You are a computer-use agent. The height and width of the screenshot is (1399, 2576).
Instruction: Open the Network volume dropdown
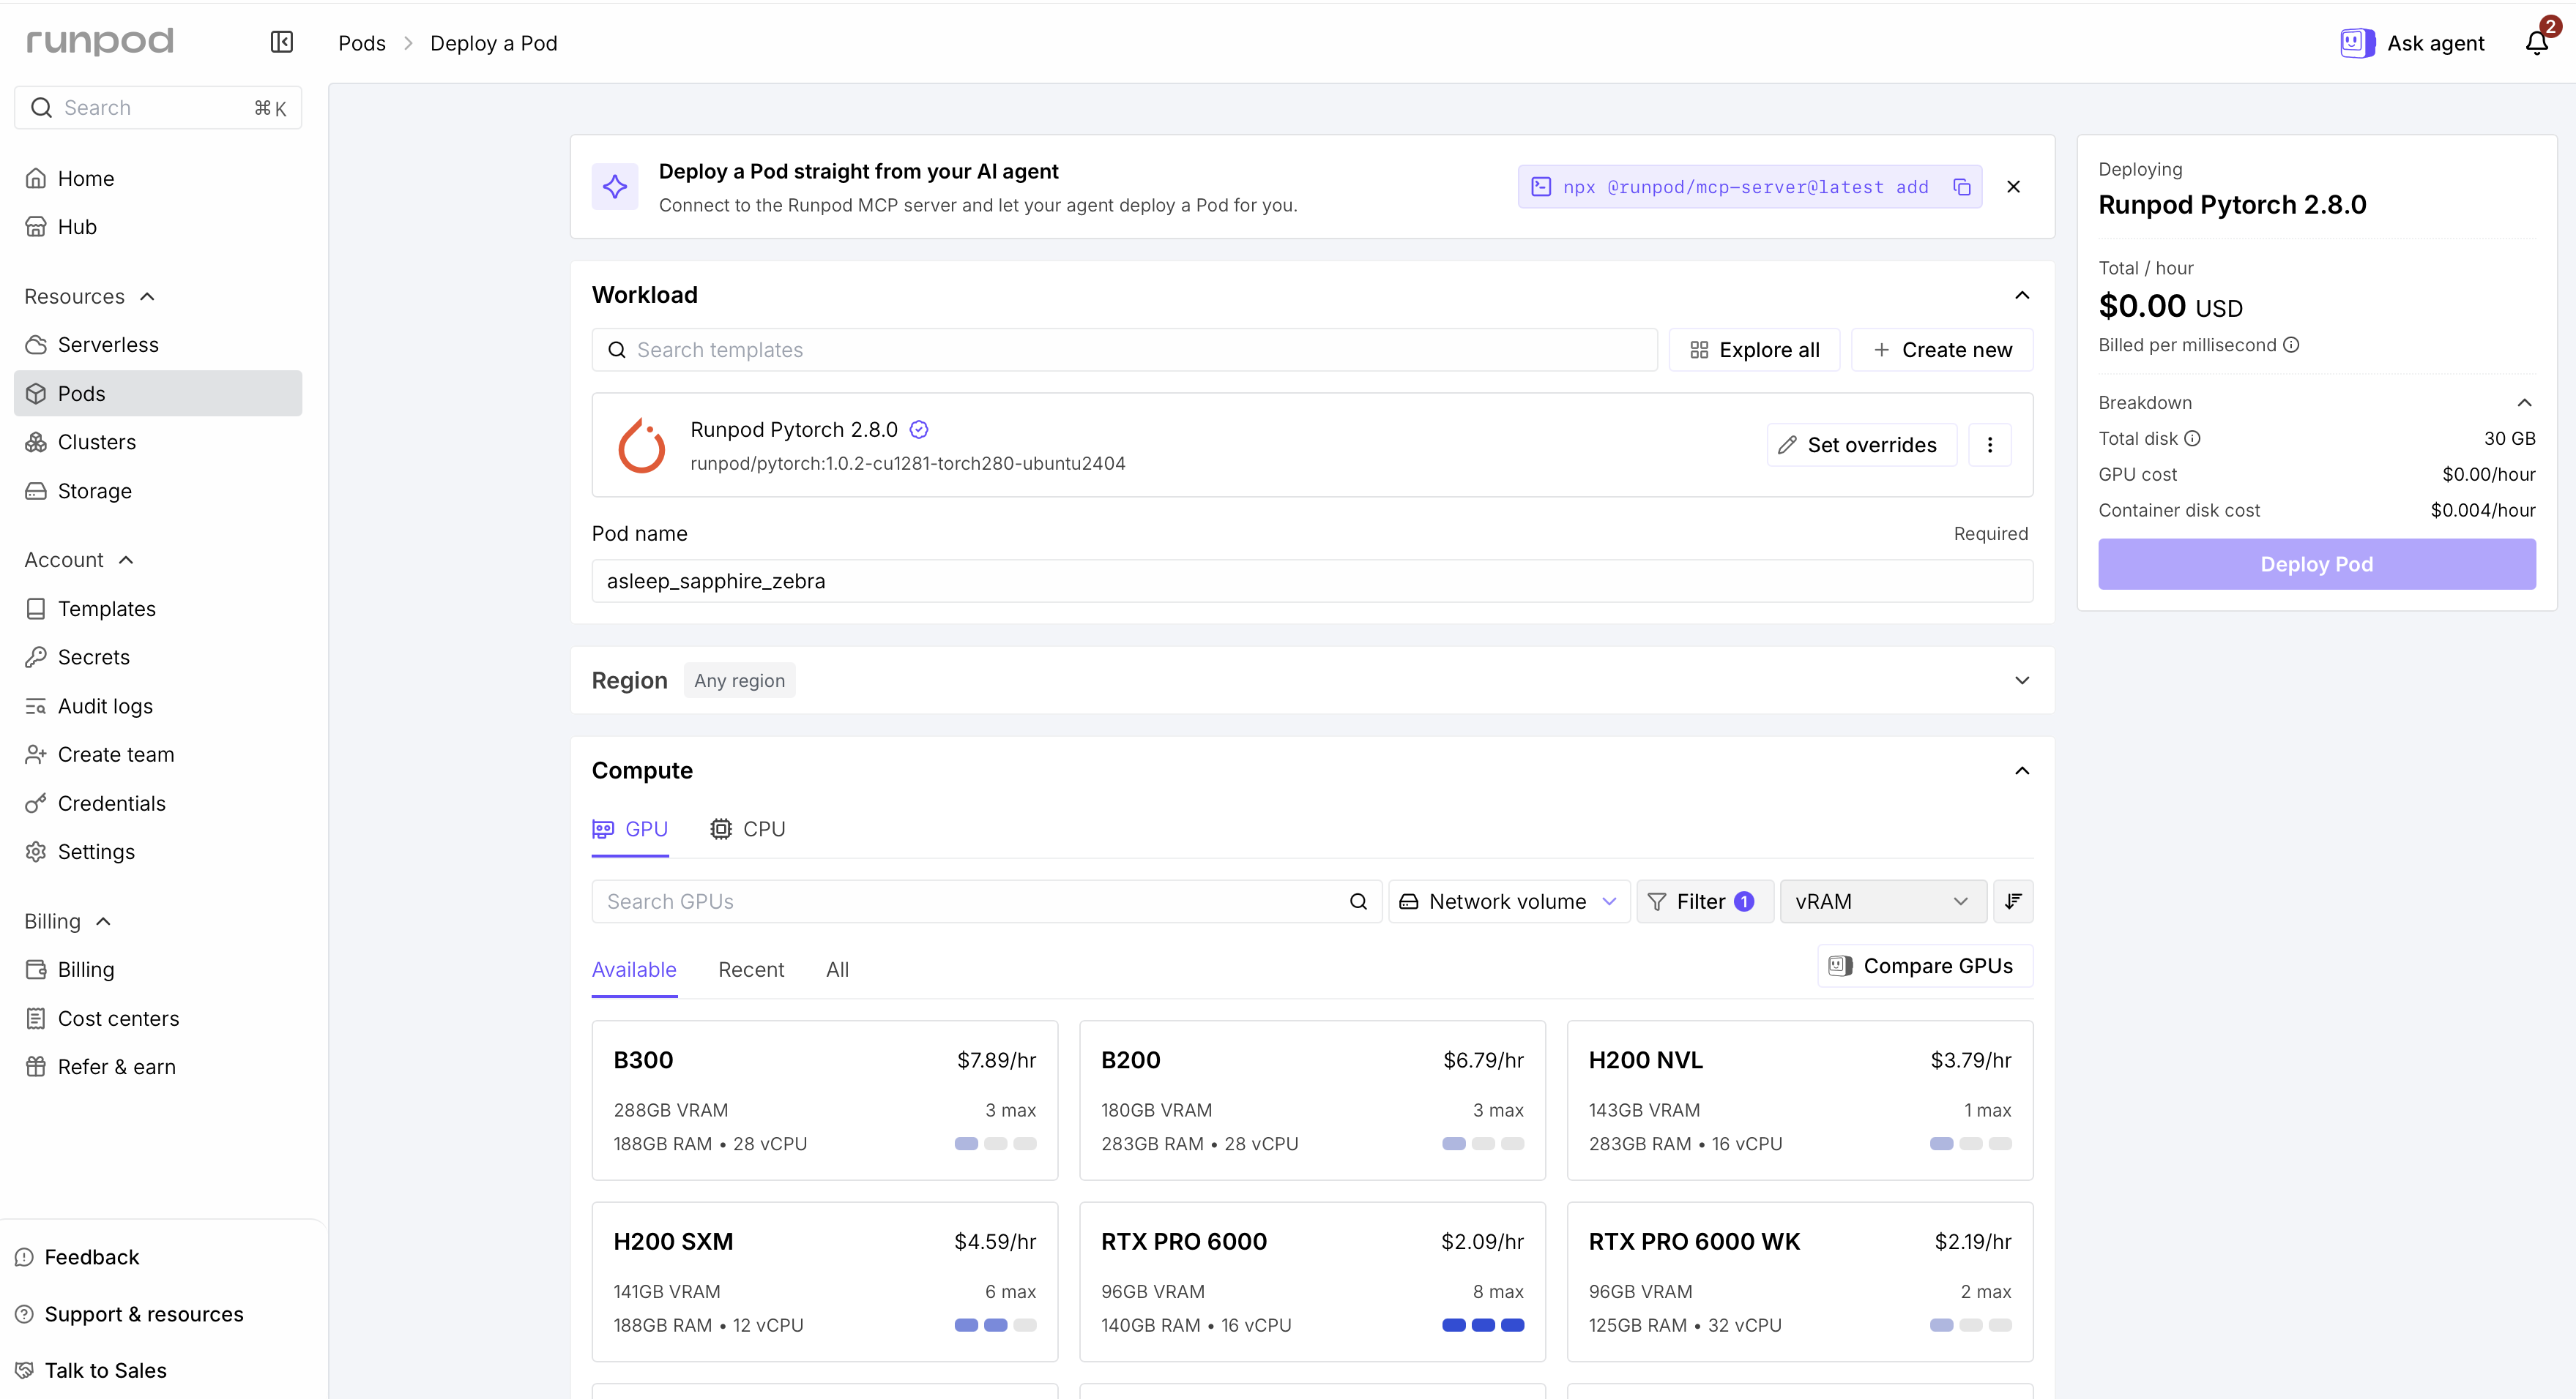pyautogui.click(x=1509, y=901)
